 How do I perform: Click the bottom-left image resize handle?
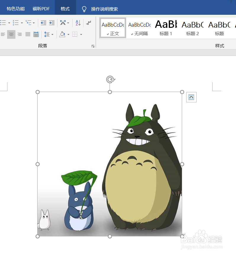pos(38,236)
